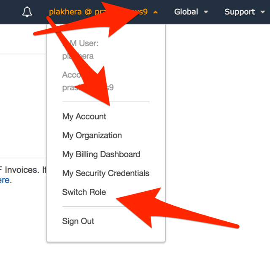This screenshot has height=253, width=270.
Task: Open My Organization
Action: pyautogui.click(x=92, y=136)
